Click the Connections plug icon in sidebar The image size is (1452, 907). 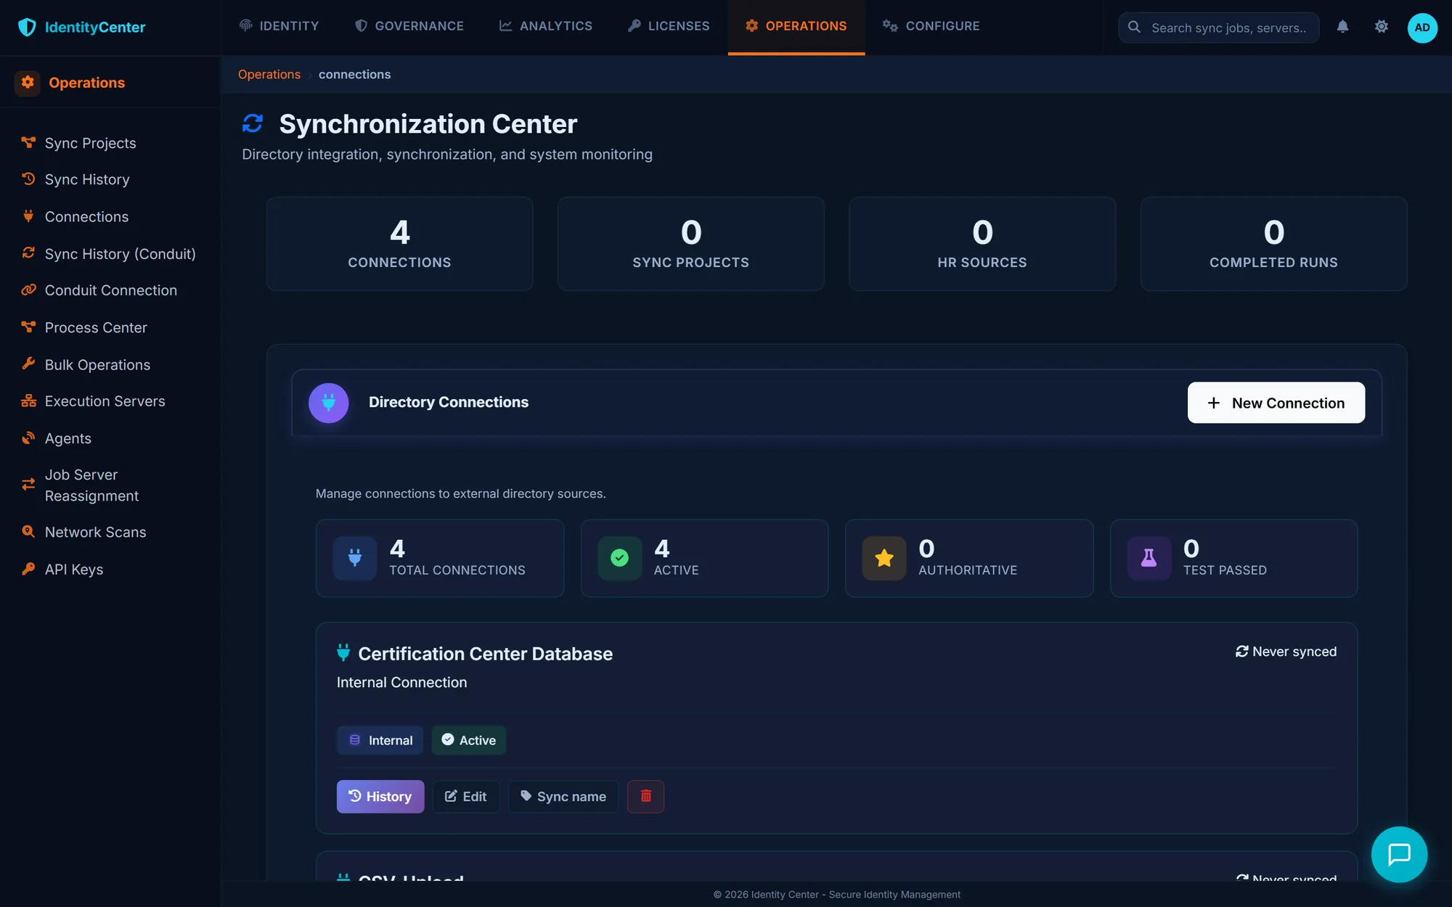(28, 216)
